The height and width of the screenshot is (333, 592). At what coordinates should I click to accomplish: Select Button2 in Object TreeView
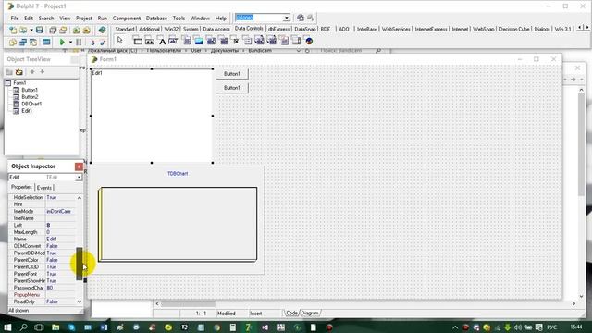coord(30,97)
